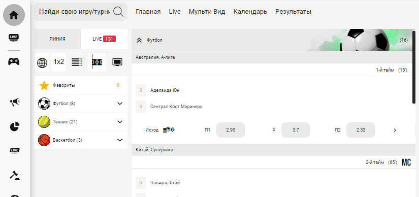Show more markets with right arrow
The height and width of the screenshot is (197, 419).
[395, 130]
